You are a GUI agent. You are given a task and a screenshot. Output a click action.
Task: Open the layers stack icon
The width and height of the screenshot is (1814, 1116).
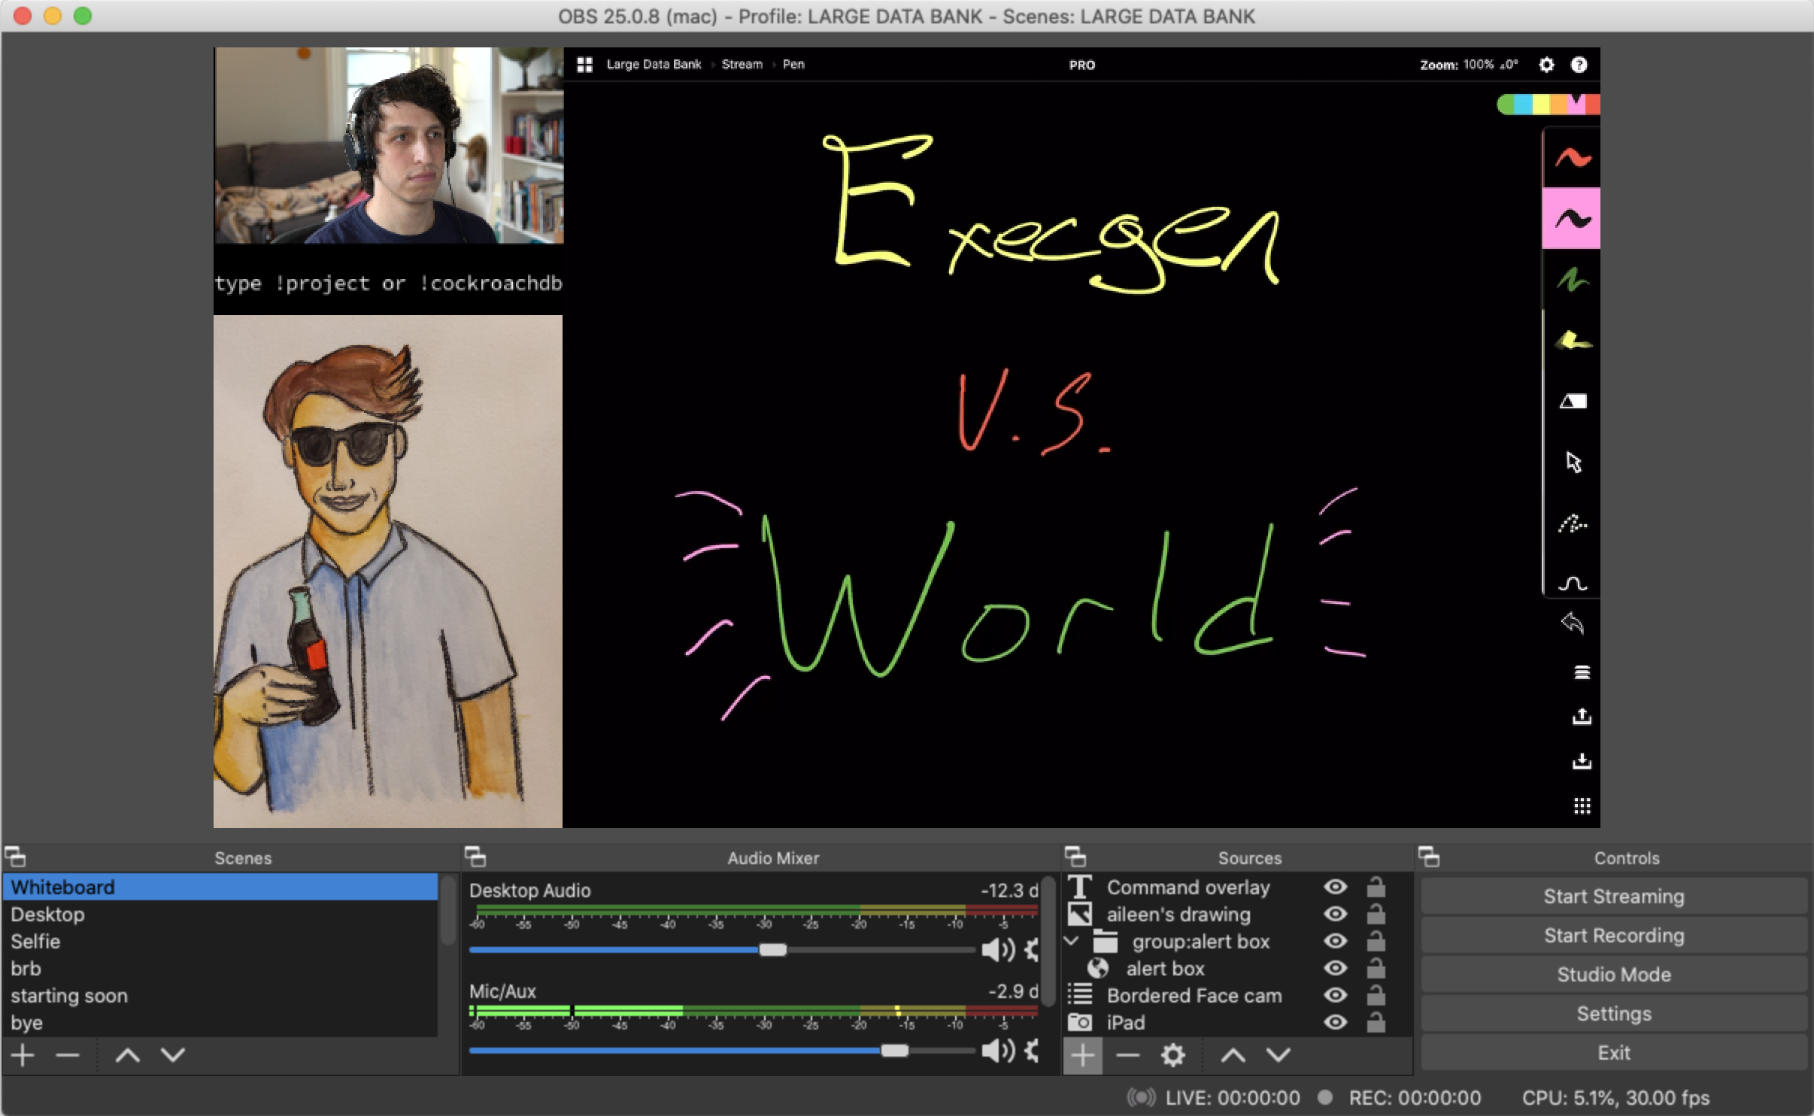(1582, 672)
